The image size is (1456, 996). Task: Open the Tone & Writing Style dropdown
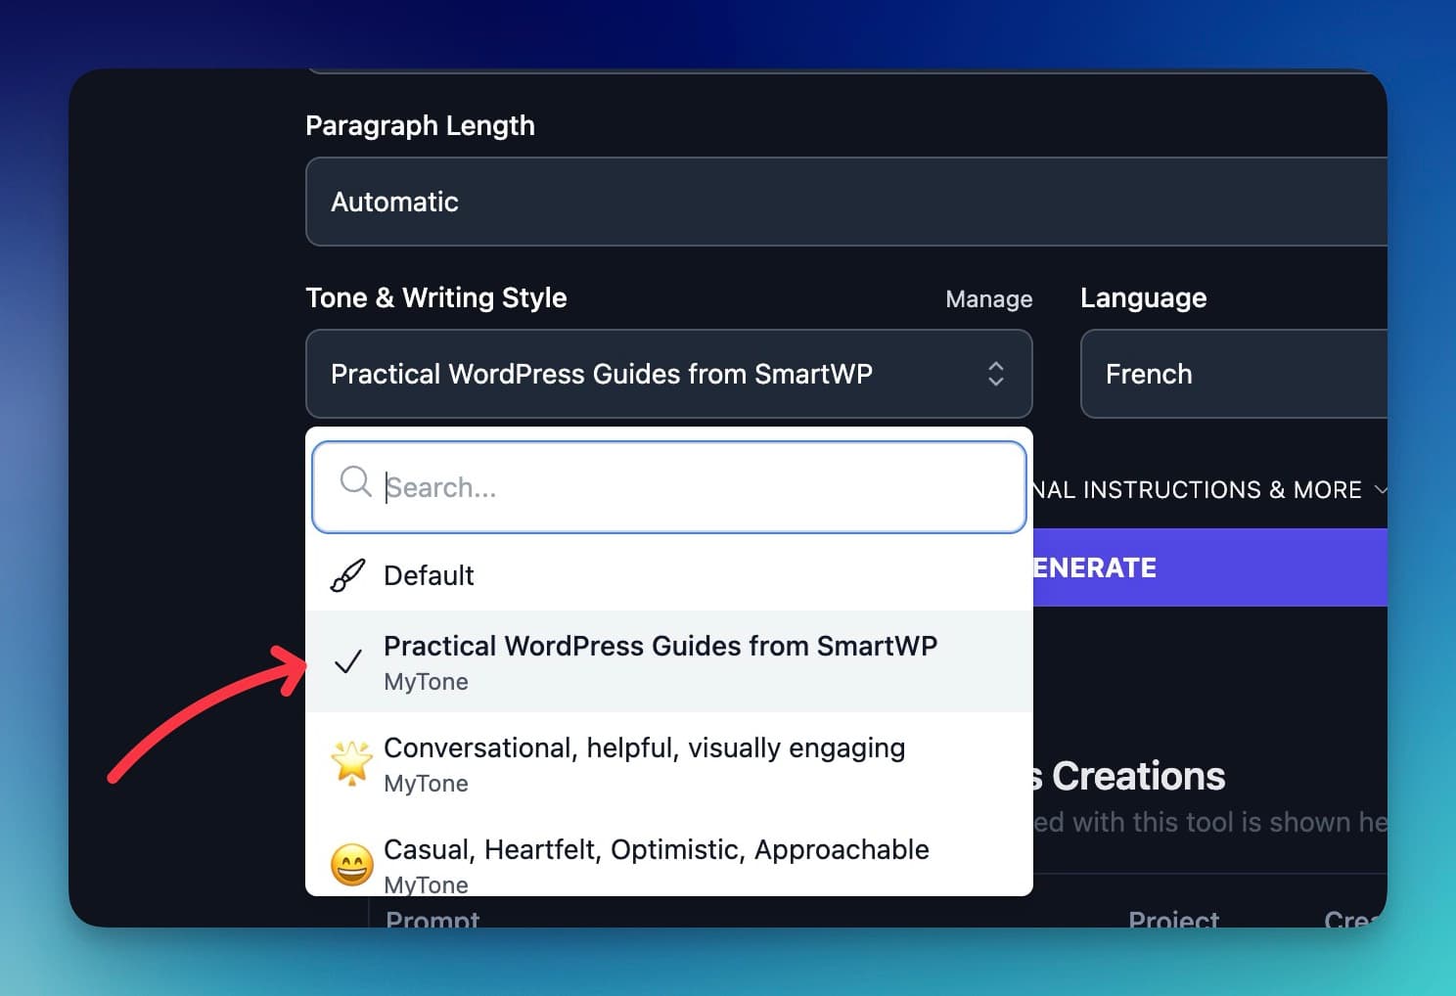668,374
